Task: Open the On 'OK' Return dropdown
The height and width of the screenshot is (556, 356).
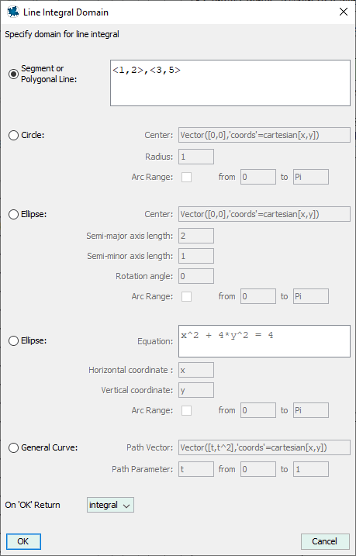Action: 110,505
